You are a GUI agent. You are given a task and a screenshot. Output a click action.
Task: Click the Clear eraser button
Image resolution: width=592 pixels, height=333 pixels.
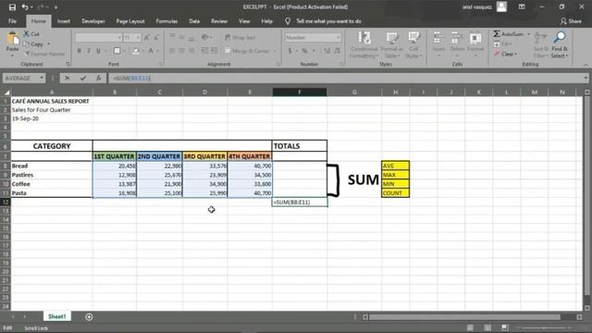(x=505, y=54)
